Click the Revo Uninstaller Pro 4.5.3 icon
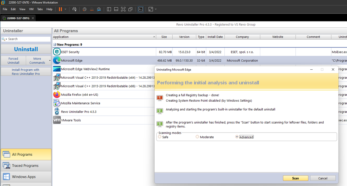The image size is (347, 186). (57, 112)
